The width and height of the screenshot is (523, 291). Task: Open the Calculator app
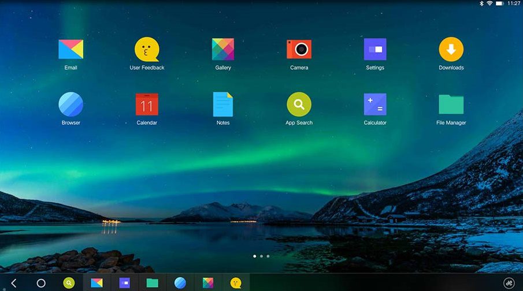pos(375,105)
